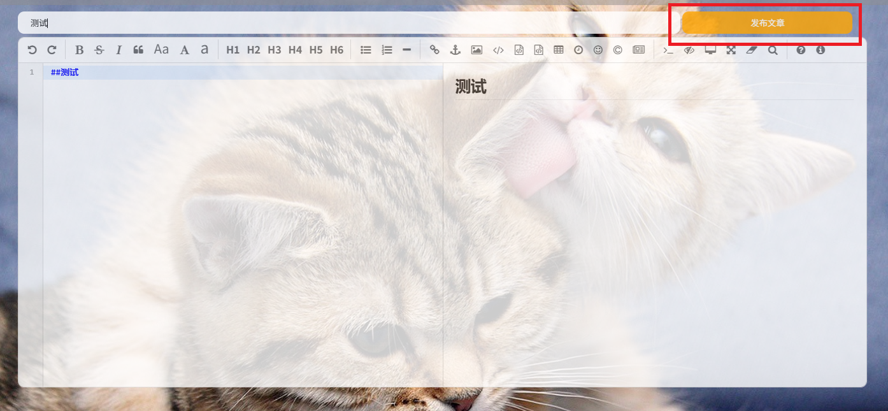Viewport: 888px width, 411px height.
Task: Apply strikethrough formatting
Action: pos(99,50)
